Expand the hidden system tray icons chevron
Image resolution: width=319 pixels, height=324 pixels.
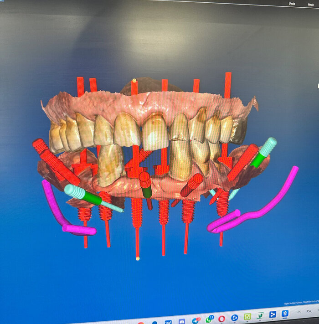click(x=299, y=312)
